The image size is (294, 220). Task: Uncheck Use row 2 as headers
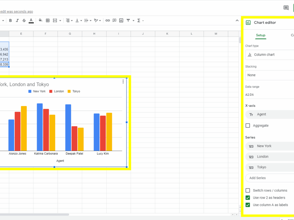(247, 198)
